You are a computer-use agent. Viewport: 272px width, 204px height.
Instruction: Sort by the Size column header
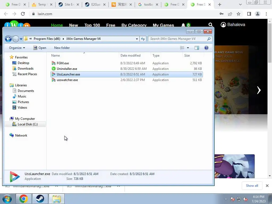pos(187,56)
